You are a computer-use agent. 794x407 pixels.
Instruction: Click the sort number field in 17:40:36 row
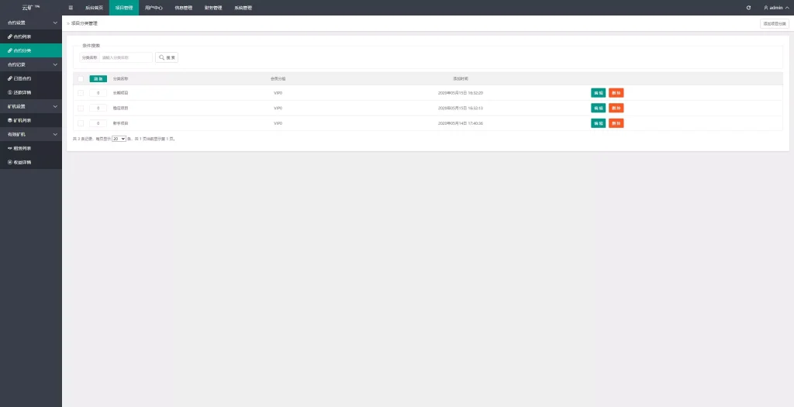point(98,123)
